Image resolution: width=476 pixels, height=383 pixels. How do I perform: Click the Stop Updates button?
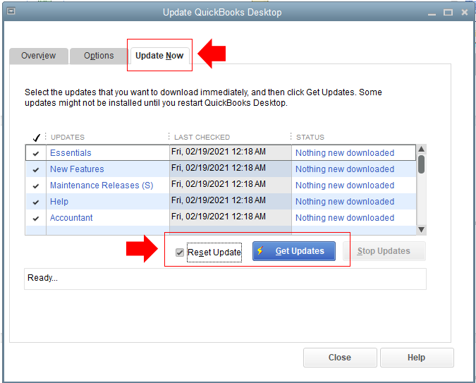coord(384,251)
